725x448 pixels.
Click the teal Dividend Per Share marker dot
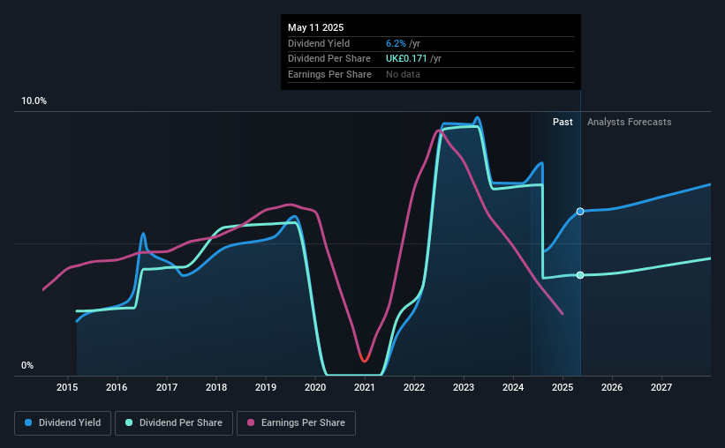click(x=580, y=275)
